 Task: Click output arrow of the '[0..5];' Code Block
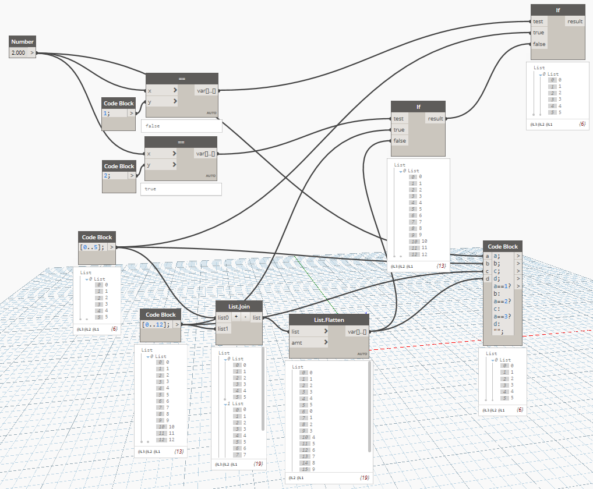pyautogui.click(x=112, y=247)
